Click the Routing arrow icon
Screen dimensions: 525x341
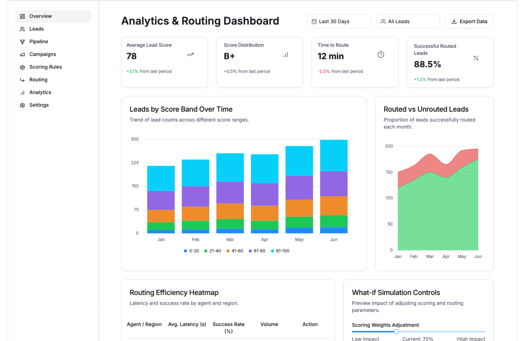tap(22, 80)
